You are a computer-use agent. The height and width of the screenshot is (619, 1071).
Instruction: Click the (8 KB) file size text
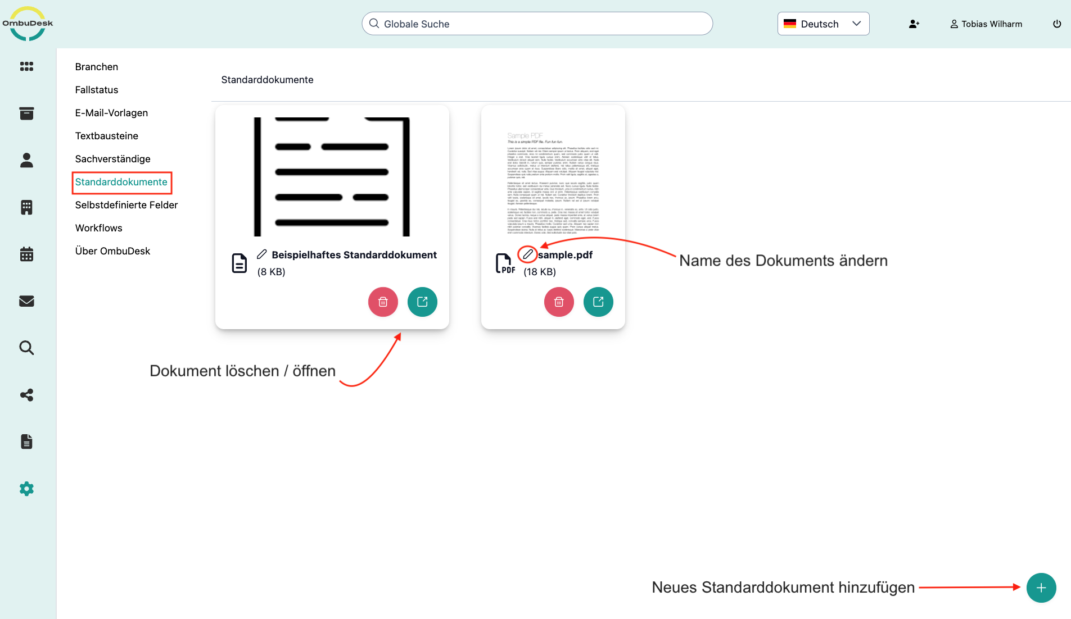(x=271, y=272)
